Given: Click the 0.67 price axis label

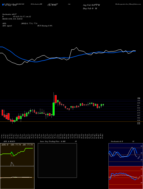Looking at the screenshot, I should pos(138,115).
